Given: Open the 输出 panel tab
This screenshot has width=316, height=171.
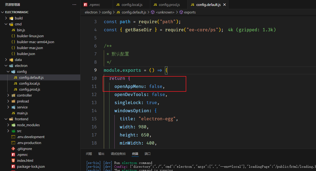Looking at the screenshot, I should click(x=101, y=154).
